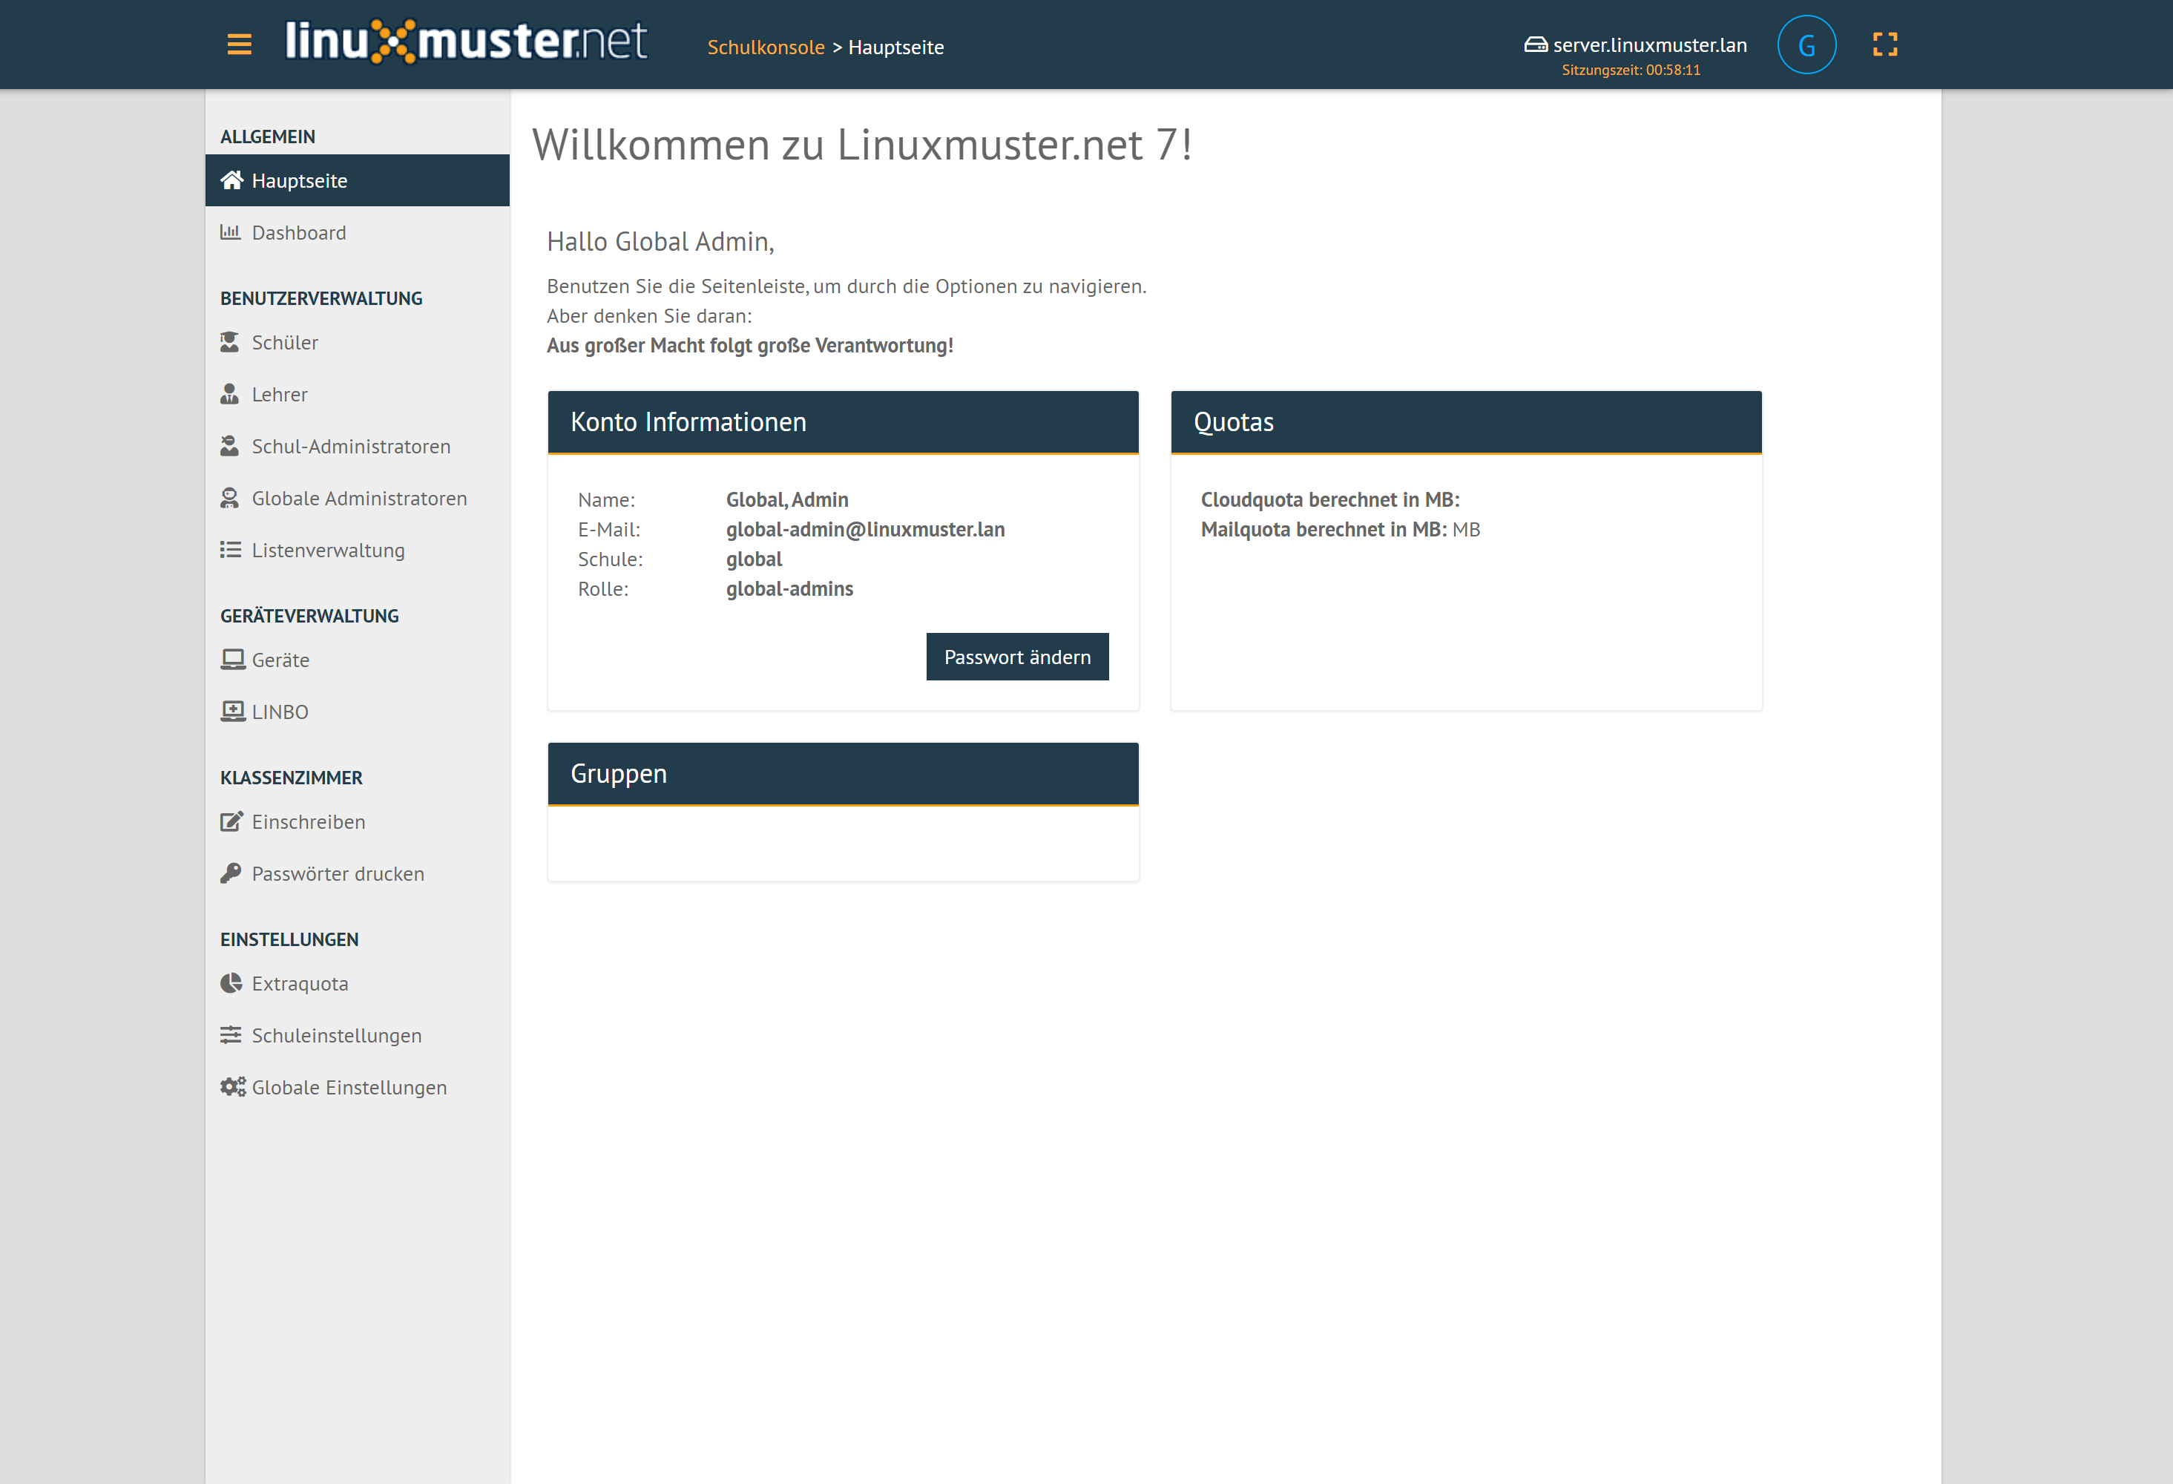Click Mailquota berechnet in MB text
The image size is (2173, 1484).
1323,529
